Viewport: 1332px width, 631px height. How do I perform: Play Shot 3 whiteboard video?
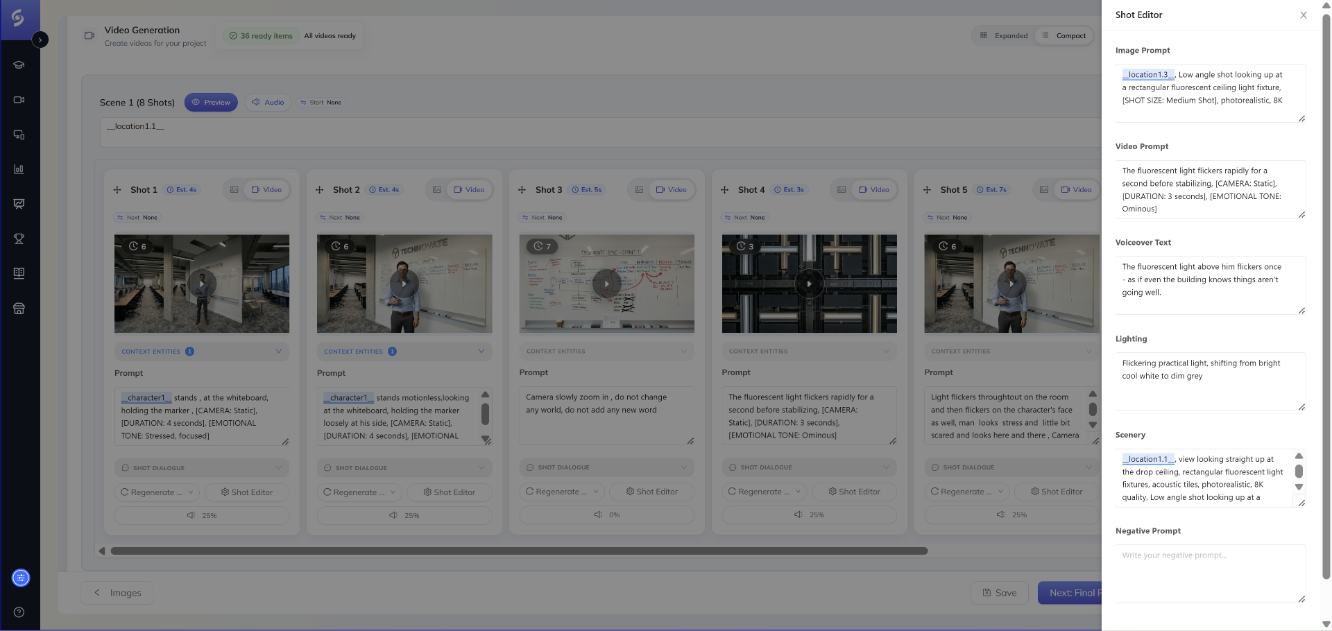(x=607, y=284)
